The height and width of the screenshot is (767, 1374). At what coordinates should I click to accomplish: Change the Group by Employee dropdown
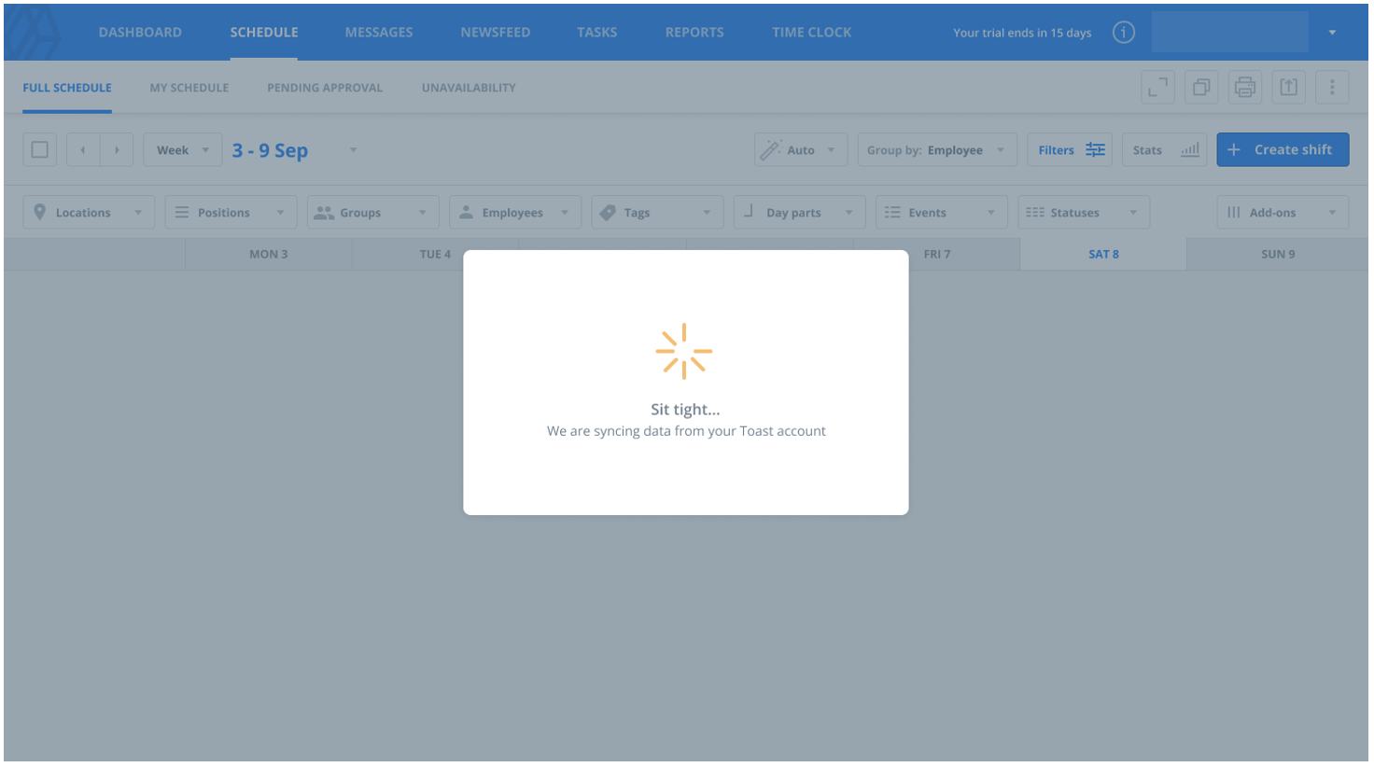(x=937, y=149)
